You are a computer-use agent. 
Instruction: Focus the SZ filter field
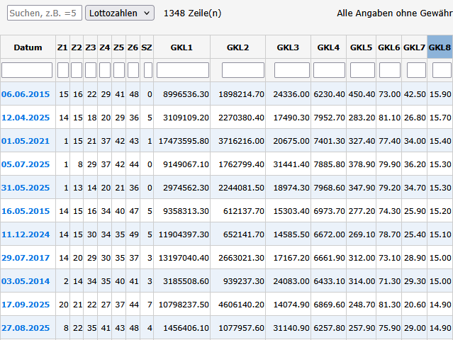pyautogui.click(x=148, y=70)
